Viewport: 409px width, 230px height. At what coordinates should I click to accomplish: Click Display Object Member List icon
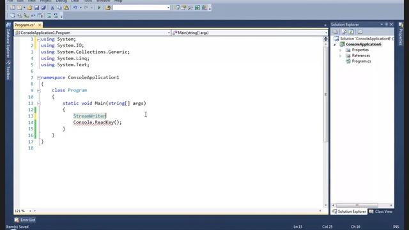tap(12, 15)
